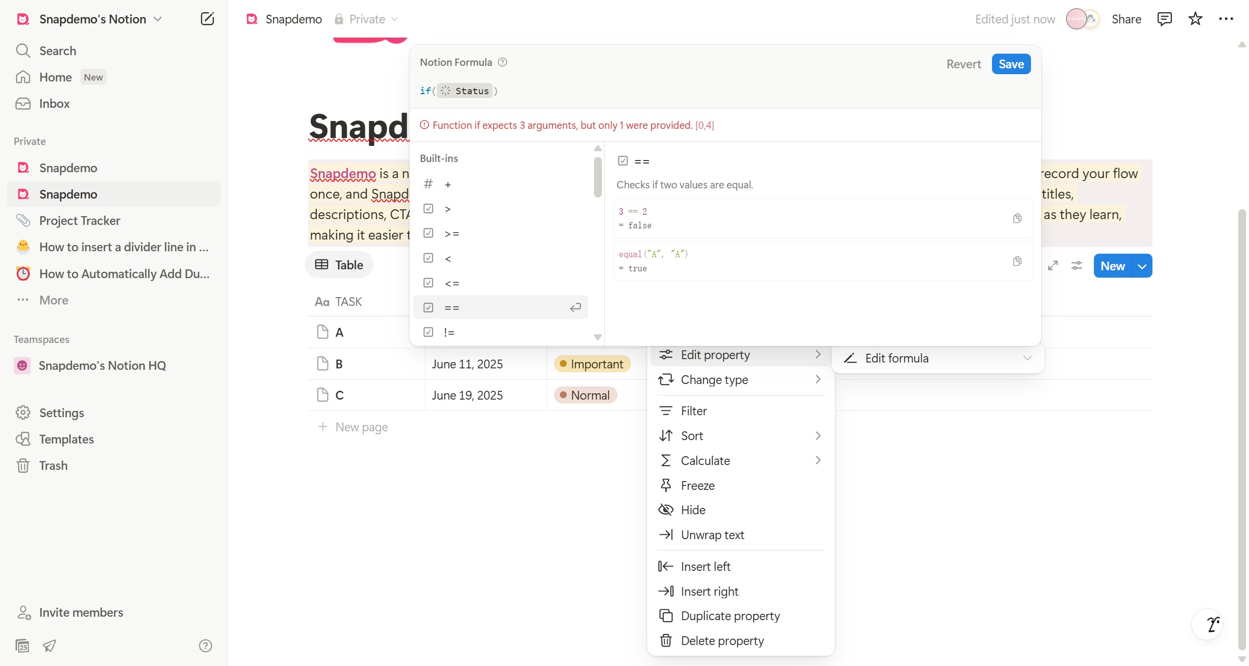
Task: Star this page as favorite
Action: click(x=1195, y=19)
